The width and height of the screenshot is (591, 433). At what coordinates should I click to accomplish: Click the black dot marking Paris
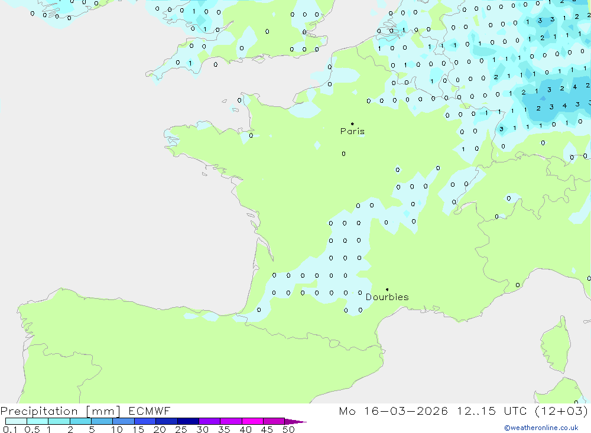352,123
